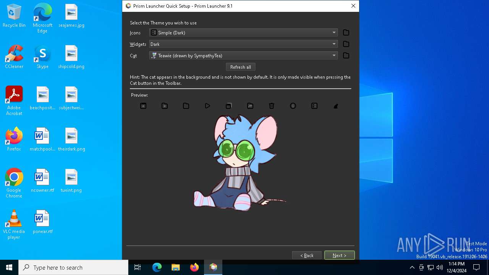This screenshot has height=275, width=489.
Task: Open Edge from the taskbar
Action: point(157,267)
